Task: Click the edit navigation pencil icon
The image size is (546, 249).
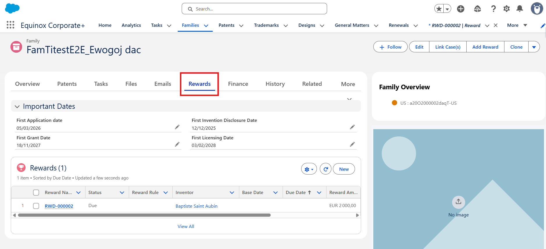Action: point(543,26)
